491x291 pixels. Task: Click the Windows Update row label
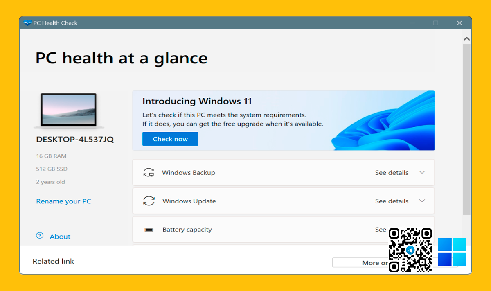(189, 201)
